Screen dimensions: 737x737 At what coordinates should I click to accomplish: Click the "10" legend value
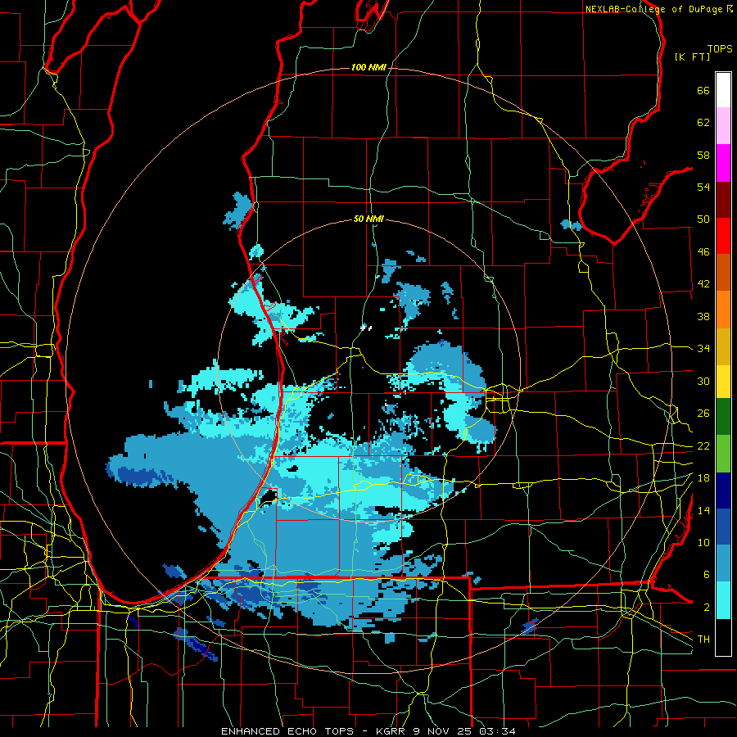pyautogui.click(x=703, y=543)
